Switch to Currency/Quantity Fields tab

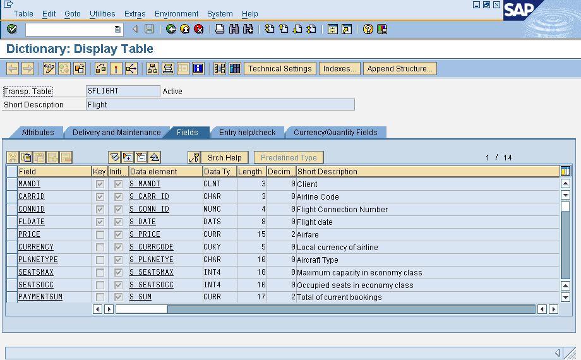(336, 133)
